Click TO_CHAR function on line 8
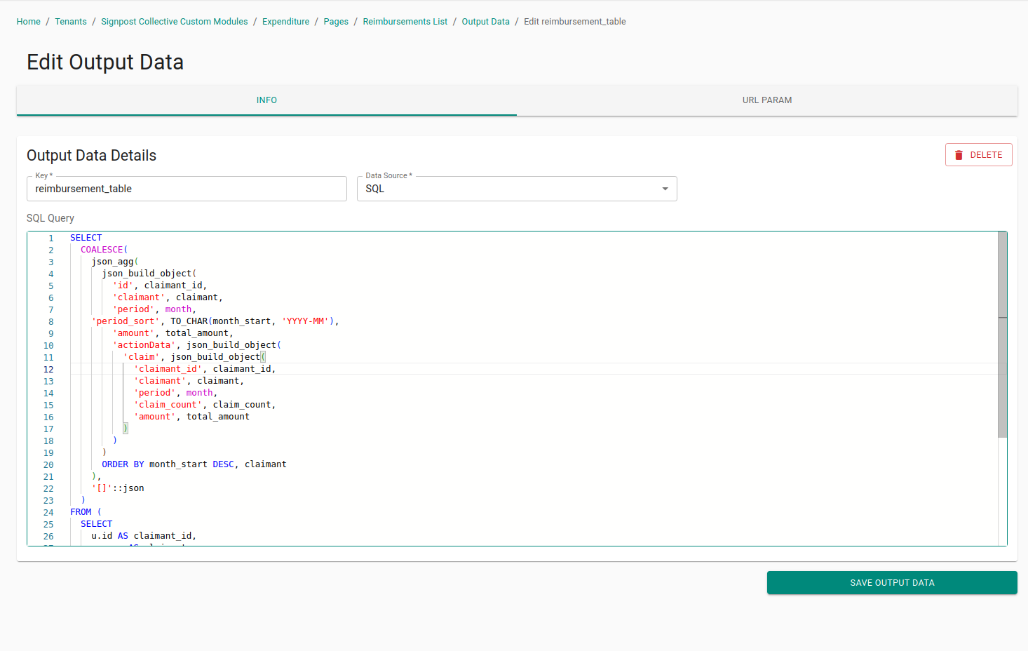The image size is (1028, 651). (189, 321)
